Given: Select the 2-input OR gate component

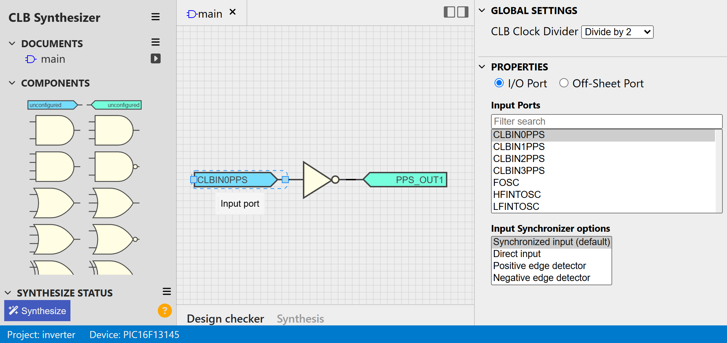Looking at the screenshot, I should pos(55,203).
